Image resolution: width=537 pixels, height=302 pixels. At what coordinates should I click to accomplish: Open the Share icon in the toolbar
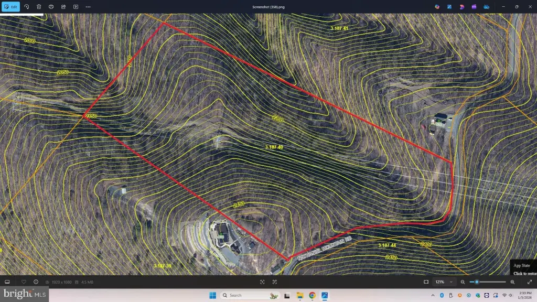[63, 7]
